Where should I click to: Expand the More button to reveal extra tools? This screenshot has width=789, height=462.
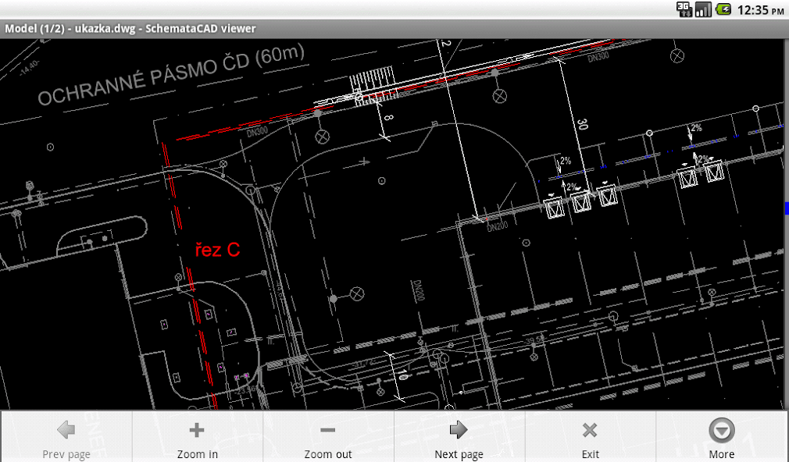(721, 437)
